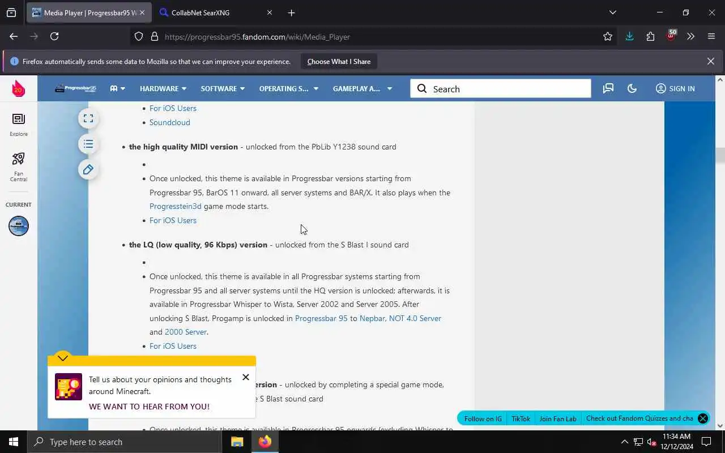Viewport: 725px width, 453px height.
Task: Expand the HARDWARE menu
Action: click(163, 88)
